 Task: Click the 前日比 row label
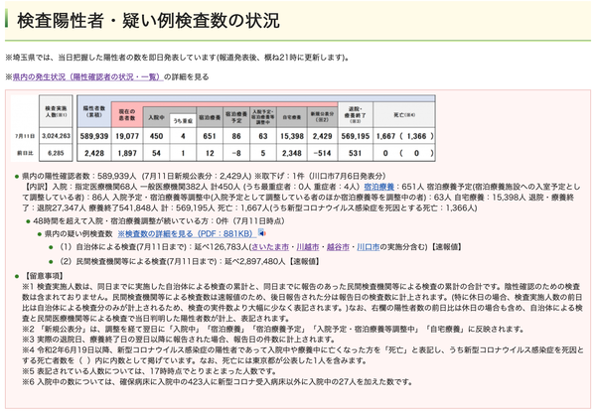(25, 153)
